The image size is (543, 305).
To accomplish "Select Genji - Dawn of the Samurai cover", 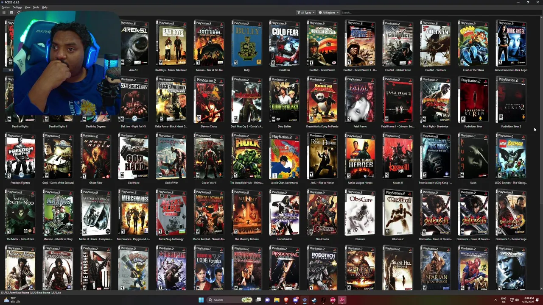I will point(58,156).
